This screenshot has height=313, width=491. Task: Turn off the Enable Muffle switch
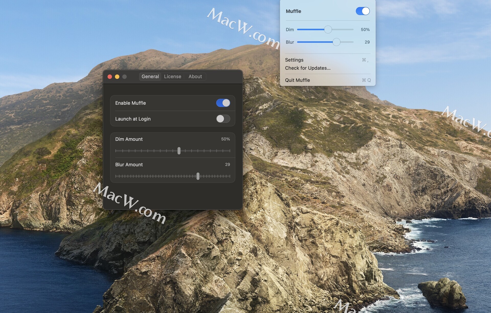click(223, 103)
